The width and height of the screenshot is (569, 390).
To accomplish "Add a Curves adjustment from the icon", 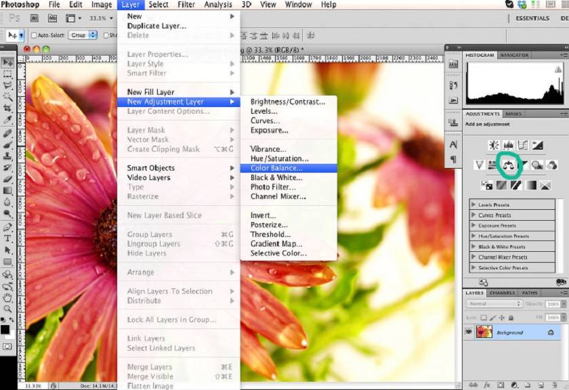I will 522,145.
